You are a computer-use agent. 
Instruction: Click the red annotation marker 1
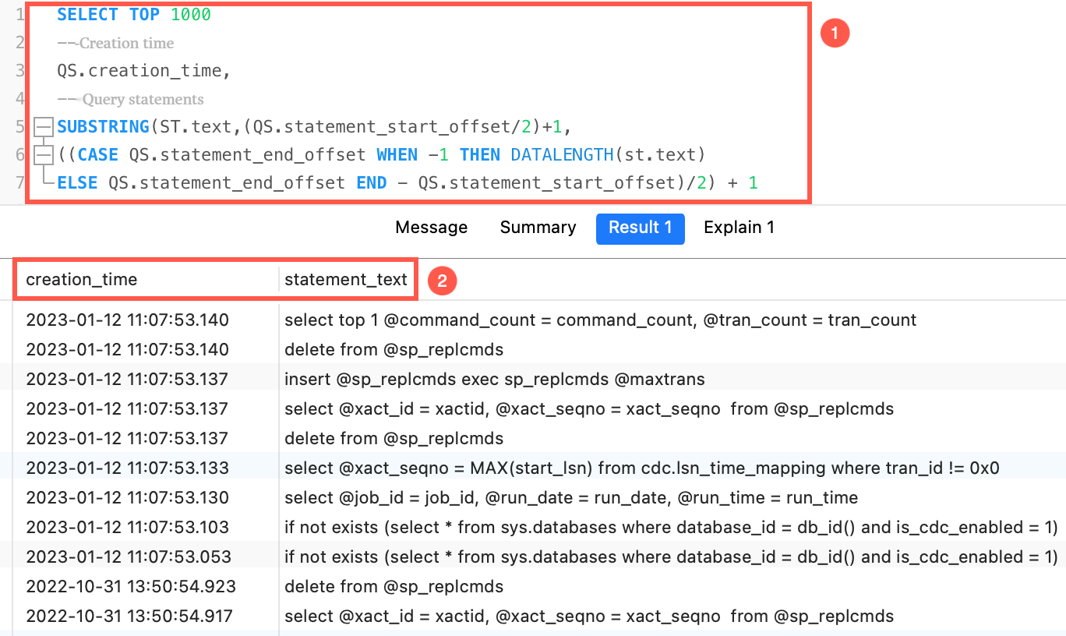(835, 34)
